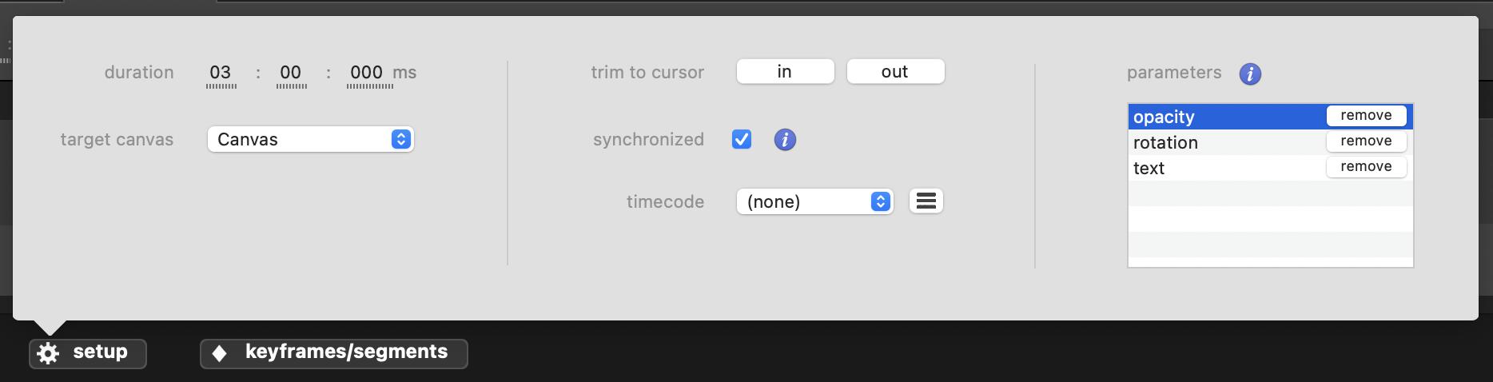
Task: Select the text parameter row
Action: pos(1223,169)
